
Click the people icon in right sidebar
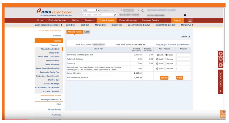point(220,59)
